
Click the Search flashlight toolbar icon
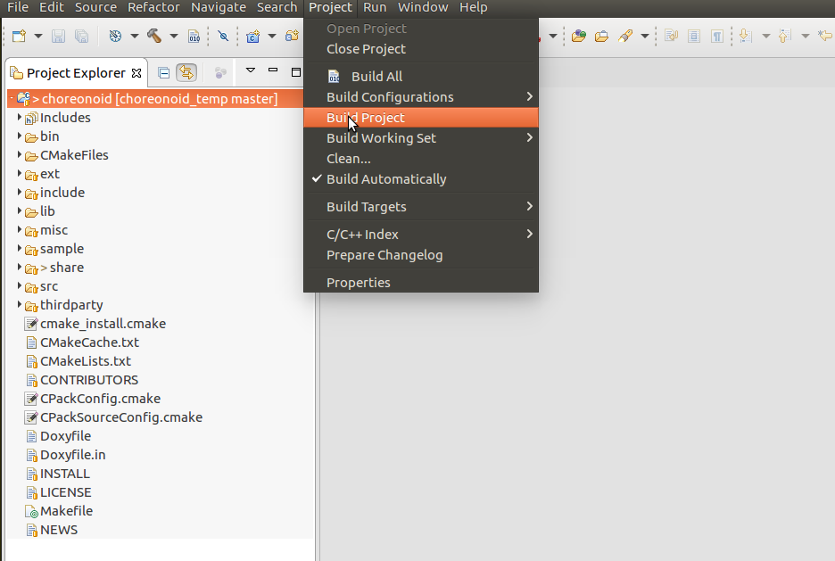(x=625, y=37)
